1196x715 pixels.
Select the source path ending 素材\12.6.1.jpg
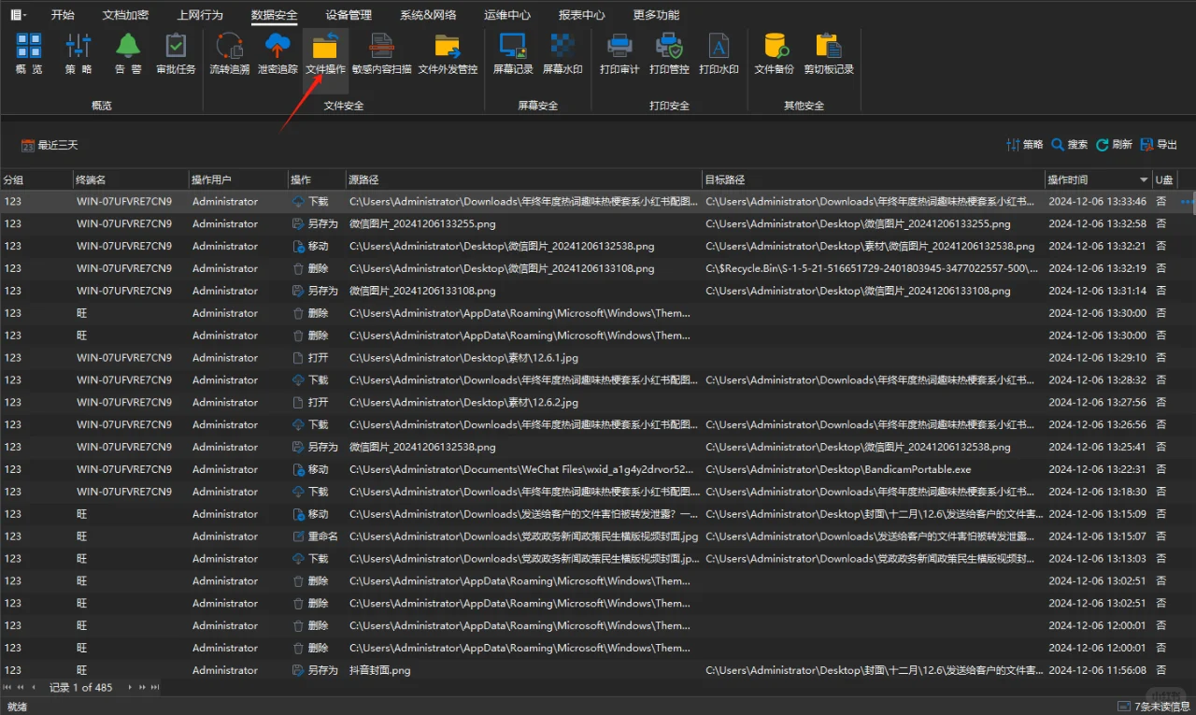click(464, 358)
